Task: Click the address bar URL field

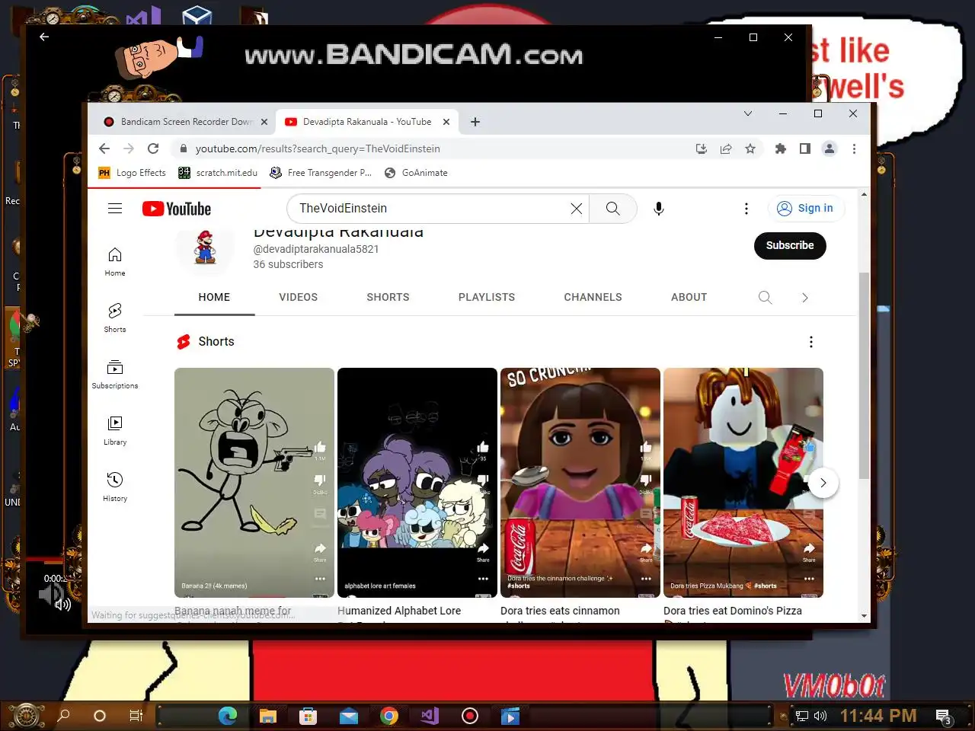Action: point(434,148)
